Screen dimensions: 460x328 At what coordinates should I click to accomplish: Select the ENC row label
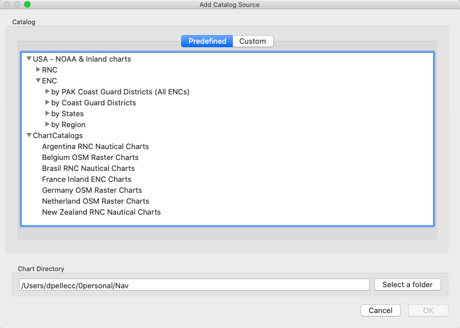[49, 81]
